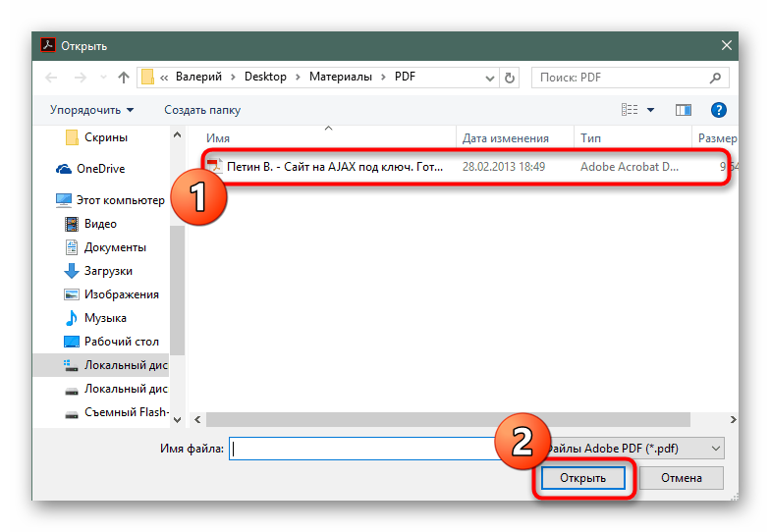The image size is (770, 532).
Task: Close the Открыть dialog window
Action: click(x=727, y=45)
